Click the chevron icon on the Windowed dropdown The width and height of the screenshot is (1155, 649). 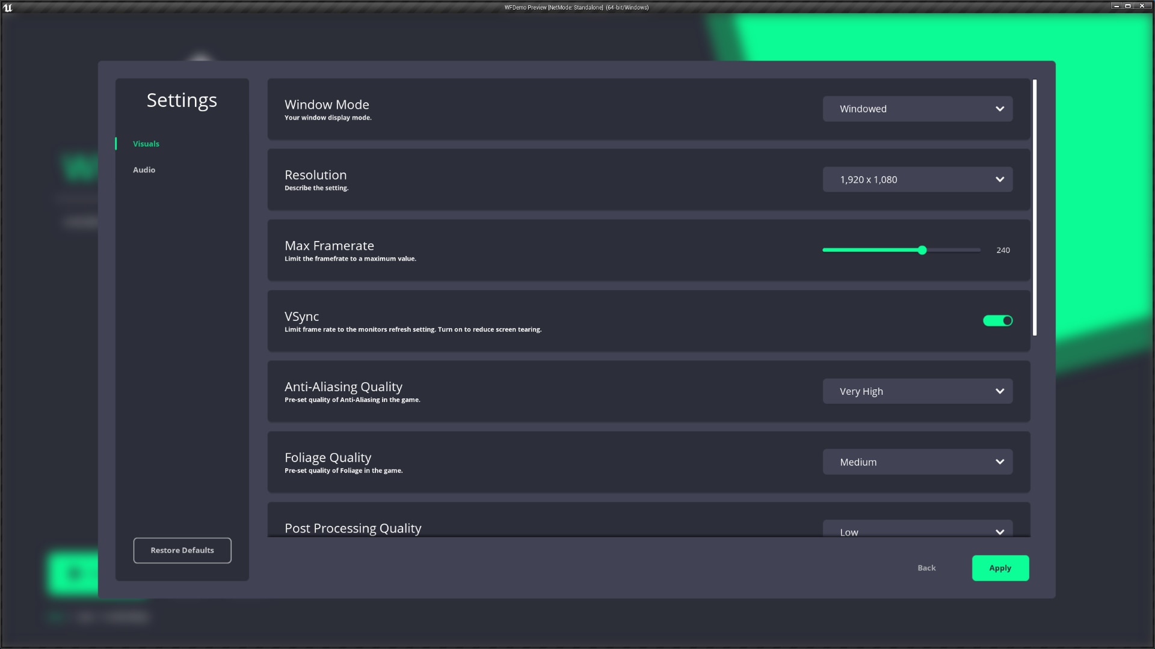pos(999,109)
